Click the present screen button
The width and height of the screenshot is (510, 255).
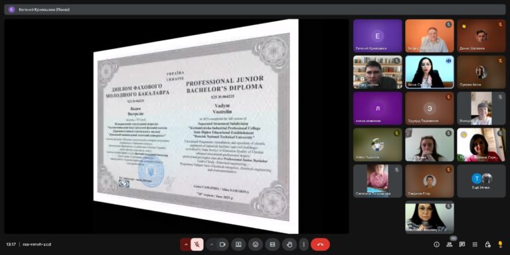click(x=238, y=244)
